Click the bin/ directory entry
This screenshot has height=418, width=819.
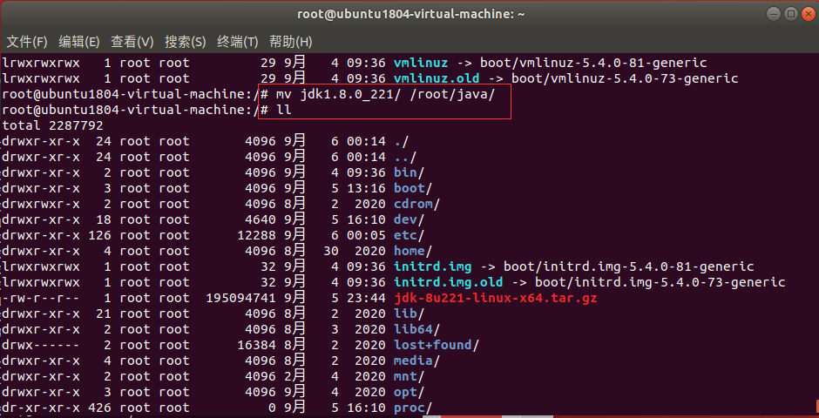409,172
